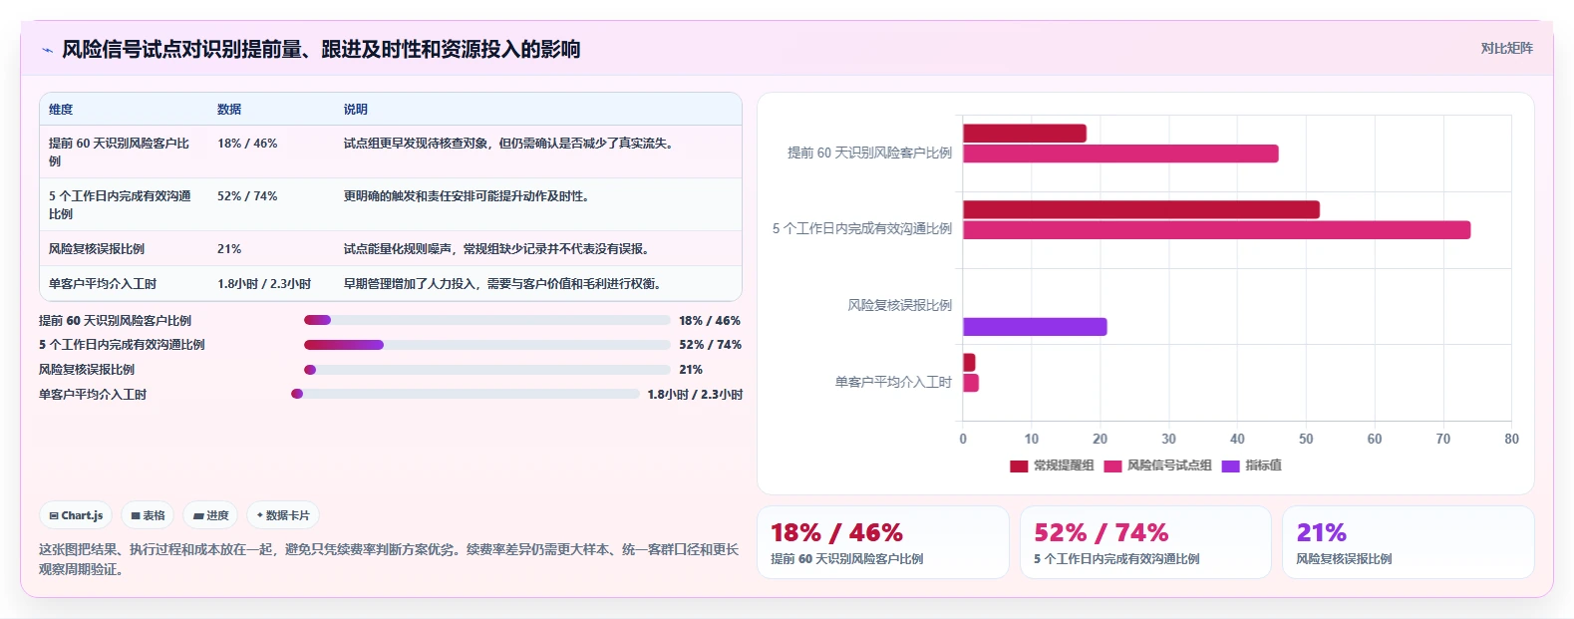Click the purple 21% 指标值 bar
The height and width of the screenshot is (619, 1574).
click(1035, 327)
